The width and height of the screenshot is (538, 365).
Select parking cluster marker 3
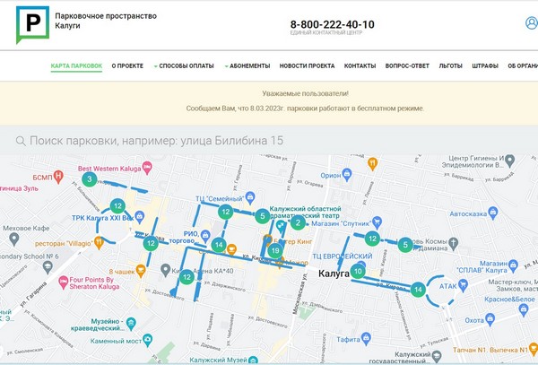coord(90,179)
